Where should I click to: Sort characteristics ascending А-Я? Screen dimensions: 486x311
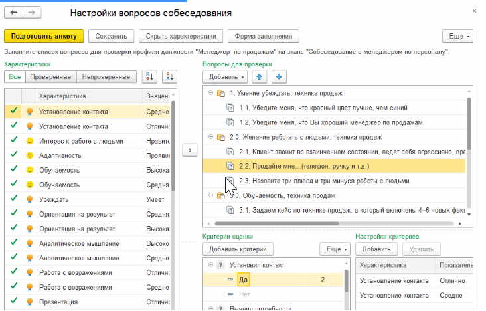click(x=149, y=76)
